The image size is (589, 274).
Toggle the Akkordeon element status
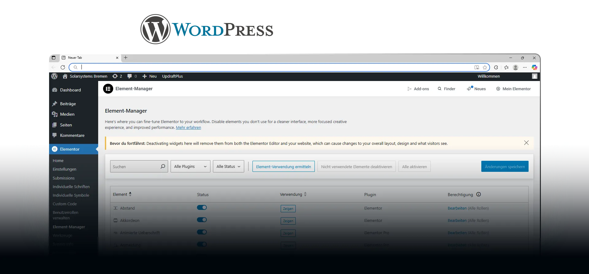pos(202,220)
